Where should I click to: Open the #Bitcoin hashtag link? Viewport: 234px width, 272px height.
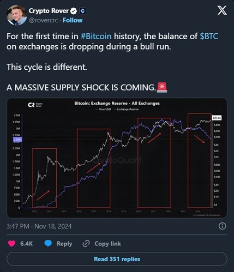point(96,36)
